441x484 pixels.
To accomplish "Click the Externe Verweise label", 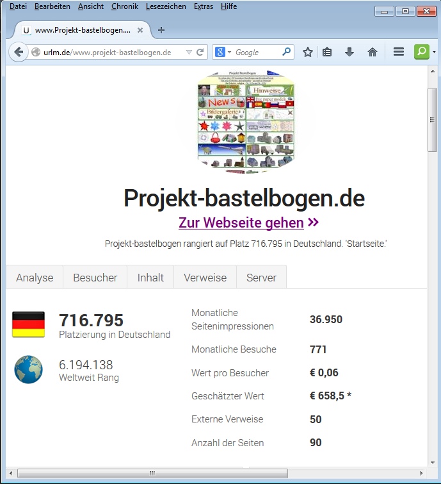I will 227,419.
